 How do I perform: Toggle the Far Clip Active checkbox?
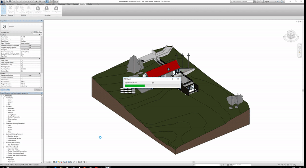(21, 67)
